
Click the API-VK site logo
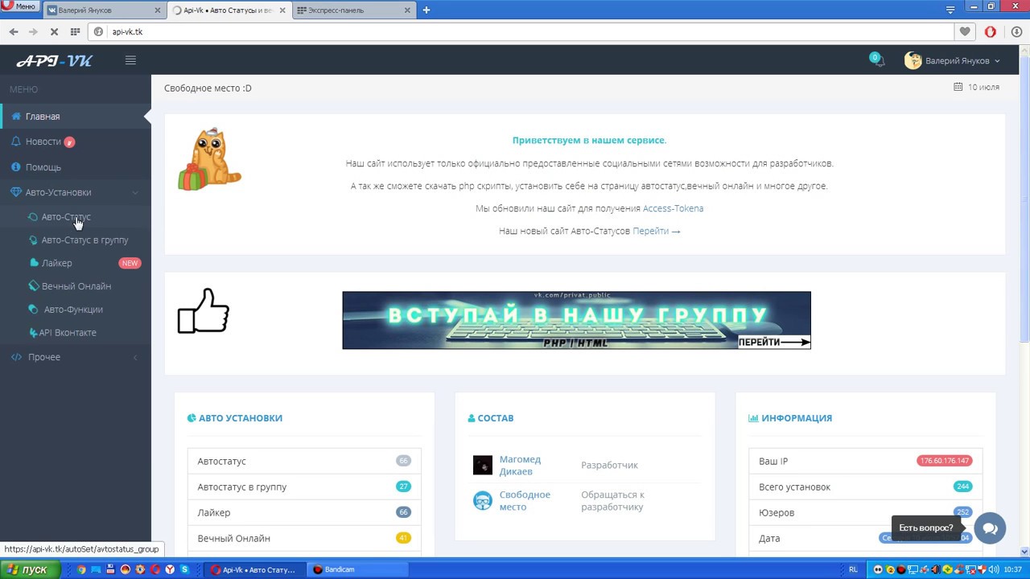tap(55, 60)
